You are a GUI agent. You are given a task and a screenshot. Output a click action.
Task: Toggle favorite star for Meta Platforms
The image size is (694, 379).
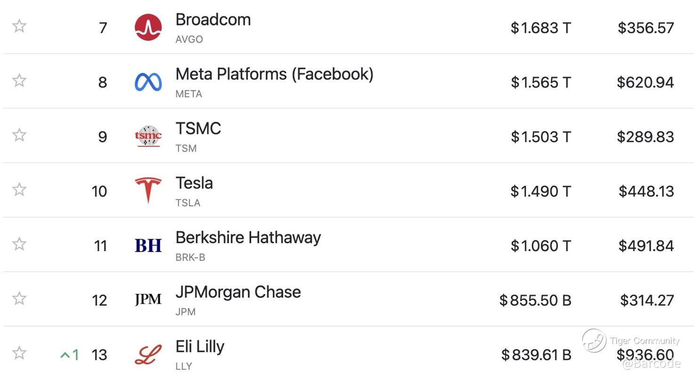click(19, 80)
